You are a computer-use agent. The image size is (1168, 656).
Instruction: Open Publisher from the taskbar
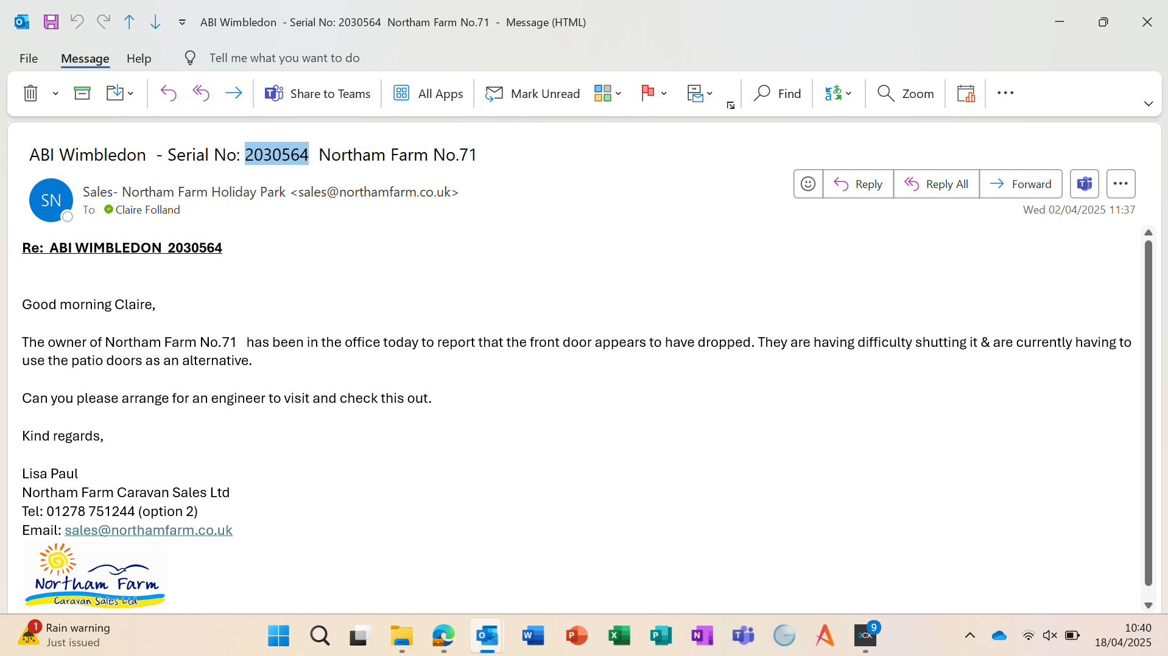[661, 636]
